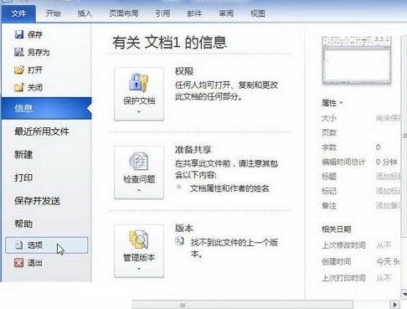Image resolution: width=407 pixels, height=309 pixels.
Task: Click the 检查问题 button label
Action: coord(139,179)
